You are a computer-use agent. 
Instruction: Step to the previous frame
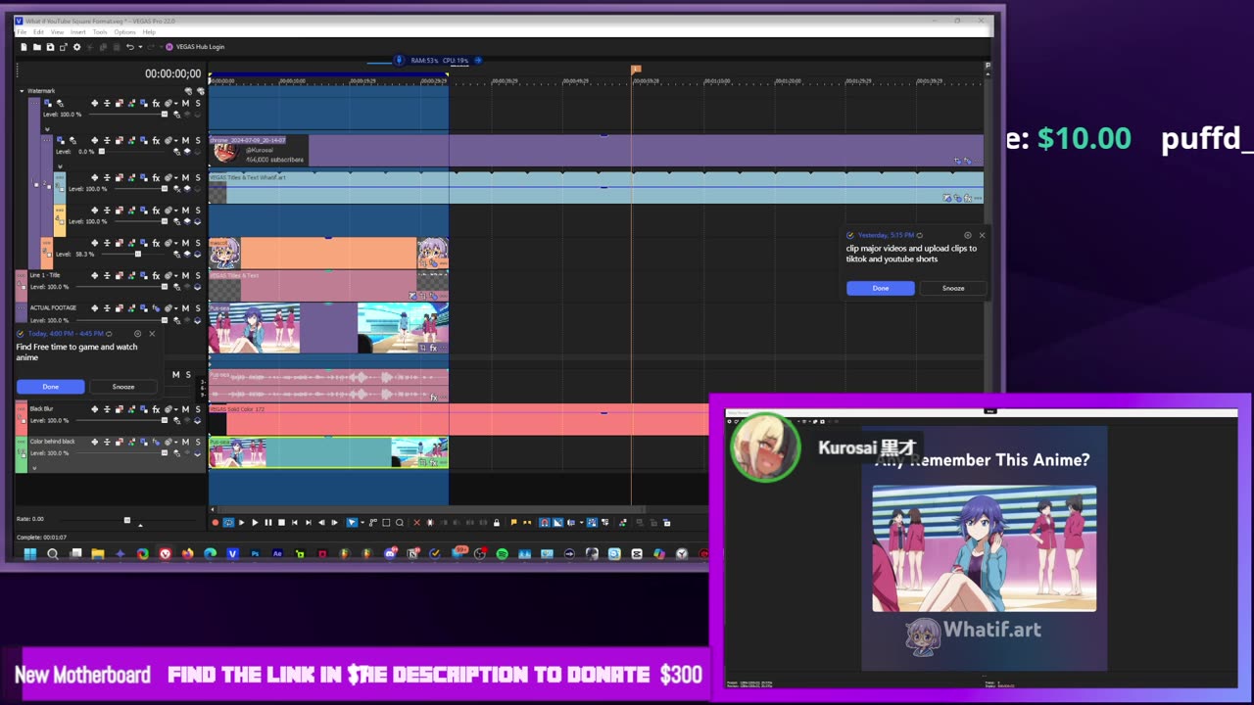click(x=321, y=522)
